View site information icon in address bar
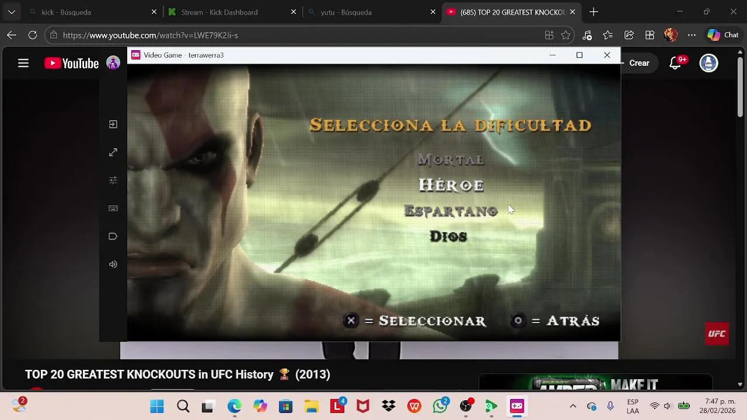 click(x=54, y=35)
